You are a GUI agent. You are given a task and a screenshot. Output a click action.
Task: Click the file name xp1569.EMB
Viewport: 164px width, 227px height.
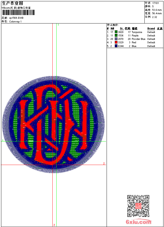pyautogui.click(x=16, y=18)
